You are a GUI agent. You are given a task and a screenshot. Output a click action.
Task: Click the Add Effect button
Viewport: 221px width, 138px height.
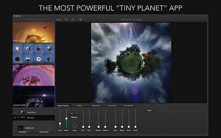coord(23,132)
